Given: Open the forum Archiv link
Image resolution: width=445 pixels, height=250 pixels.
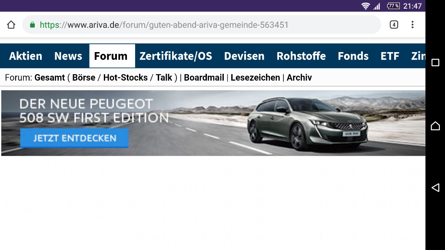Looking at the screenshot, I should pos(299,78).
